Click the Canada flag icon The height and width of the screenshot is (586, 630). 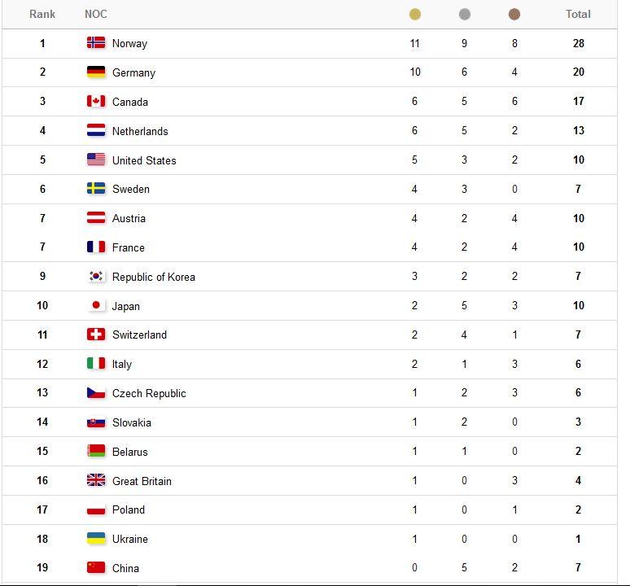96,101
